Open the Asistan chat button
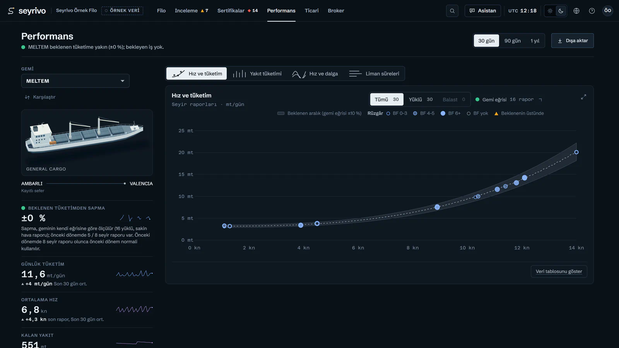The image size is (619, 348). tap(483, 11)
